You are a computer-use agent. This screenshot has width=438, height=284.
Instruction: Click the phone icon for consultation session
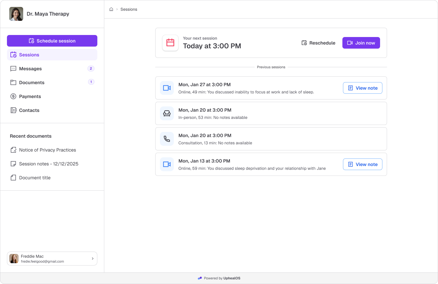(167, 139)
